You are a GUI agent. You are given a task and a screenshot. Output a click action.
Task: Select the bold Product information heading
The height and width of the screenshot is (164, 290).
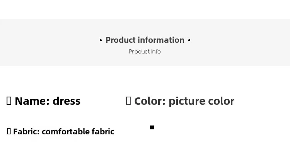[x=145, y=40]
